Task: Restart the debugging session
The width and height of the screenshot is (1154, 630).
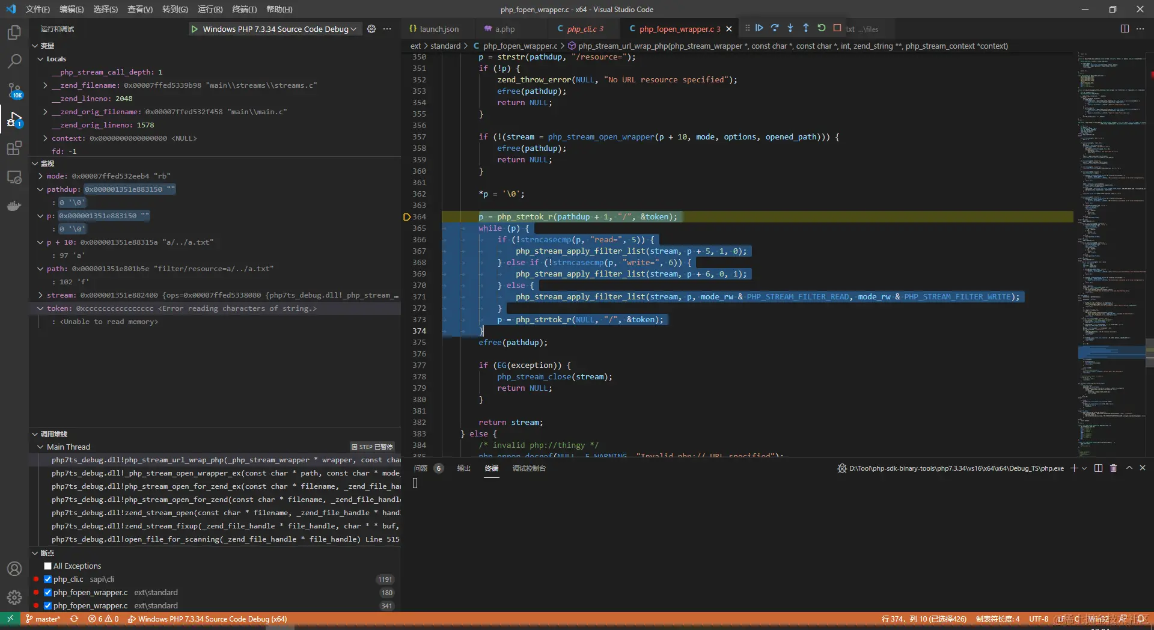Action: [x=822, y=28]
